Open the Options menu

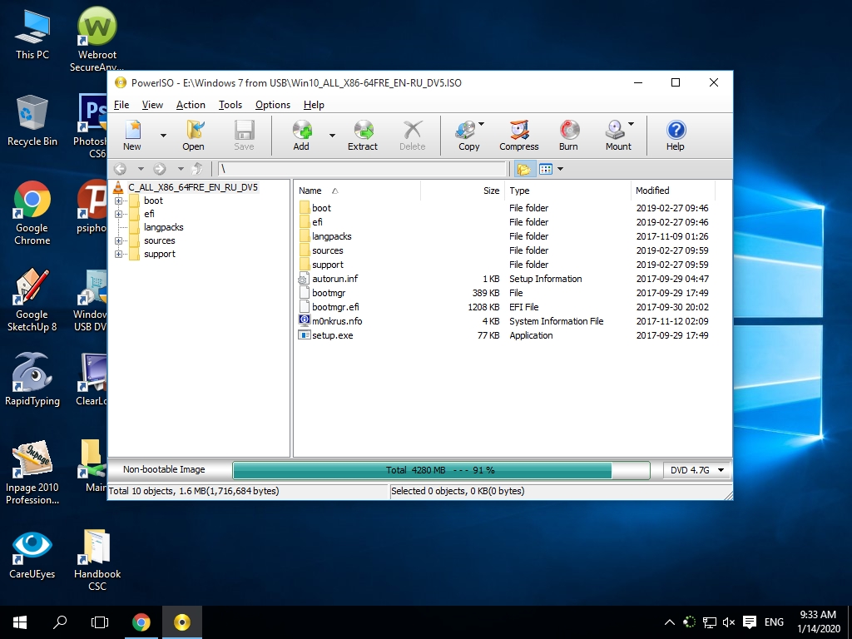pyautogui.click(x=271, y=105)
